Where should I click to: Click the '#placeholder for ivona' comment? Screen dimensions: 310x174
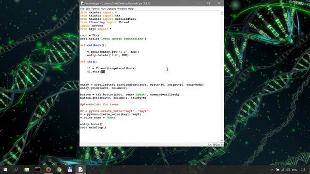(x=99, y=104)
